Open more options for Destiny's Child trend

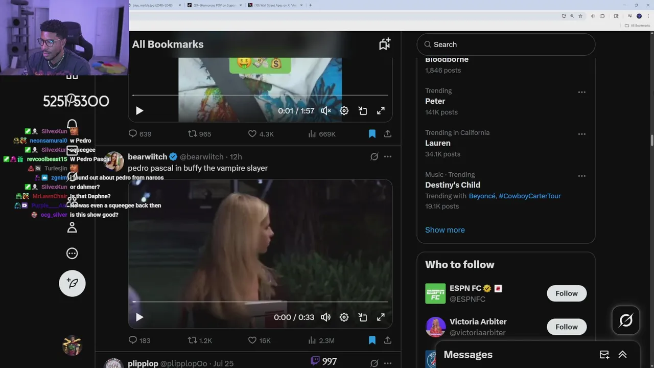[x=581, y=176]
